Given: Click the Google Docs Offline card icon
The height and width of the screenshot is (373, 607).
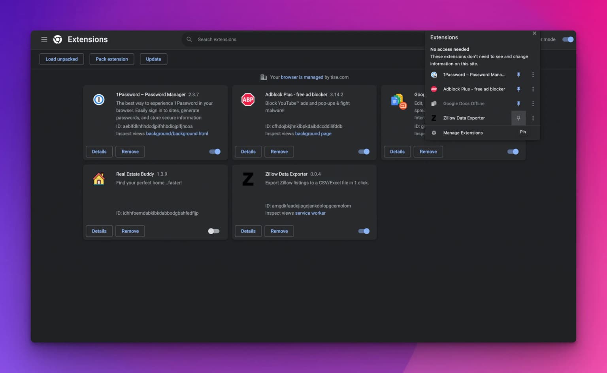Looking at the screenshot, I should (x=398, y=101).
